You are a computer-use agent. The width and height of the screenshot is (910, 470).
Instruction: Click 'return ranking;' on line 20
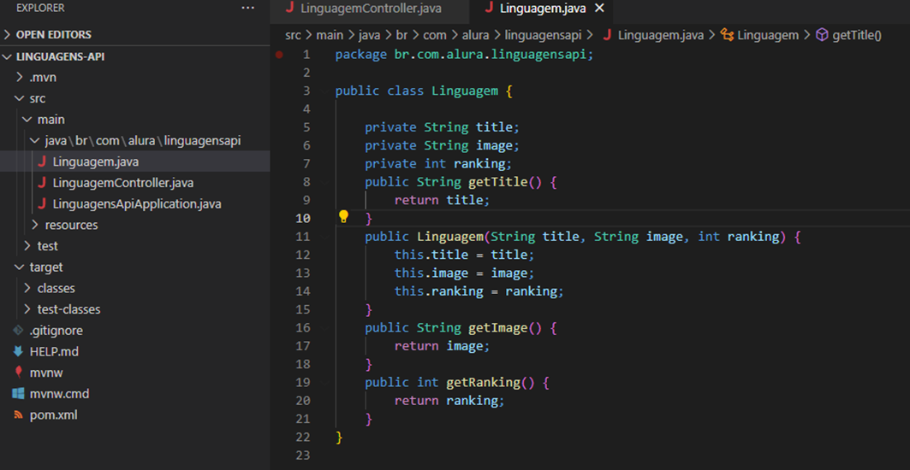449,401
